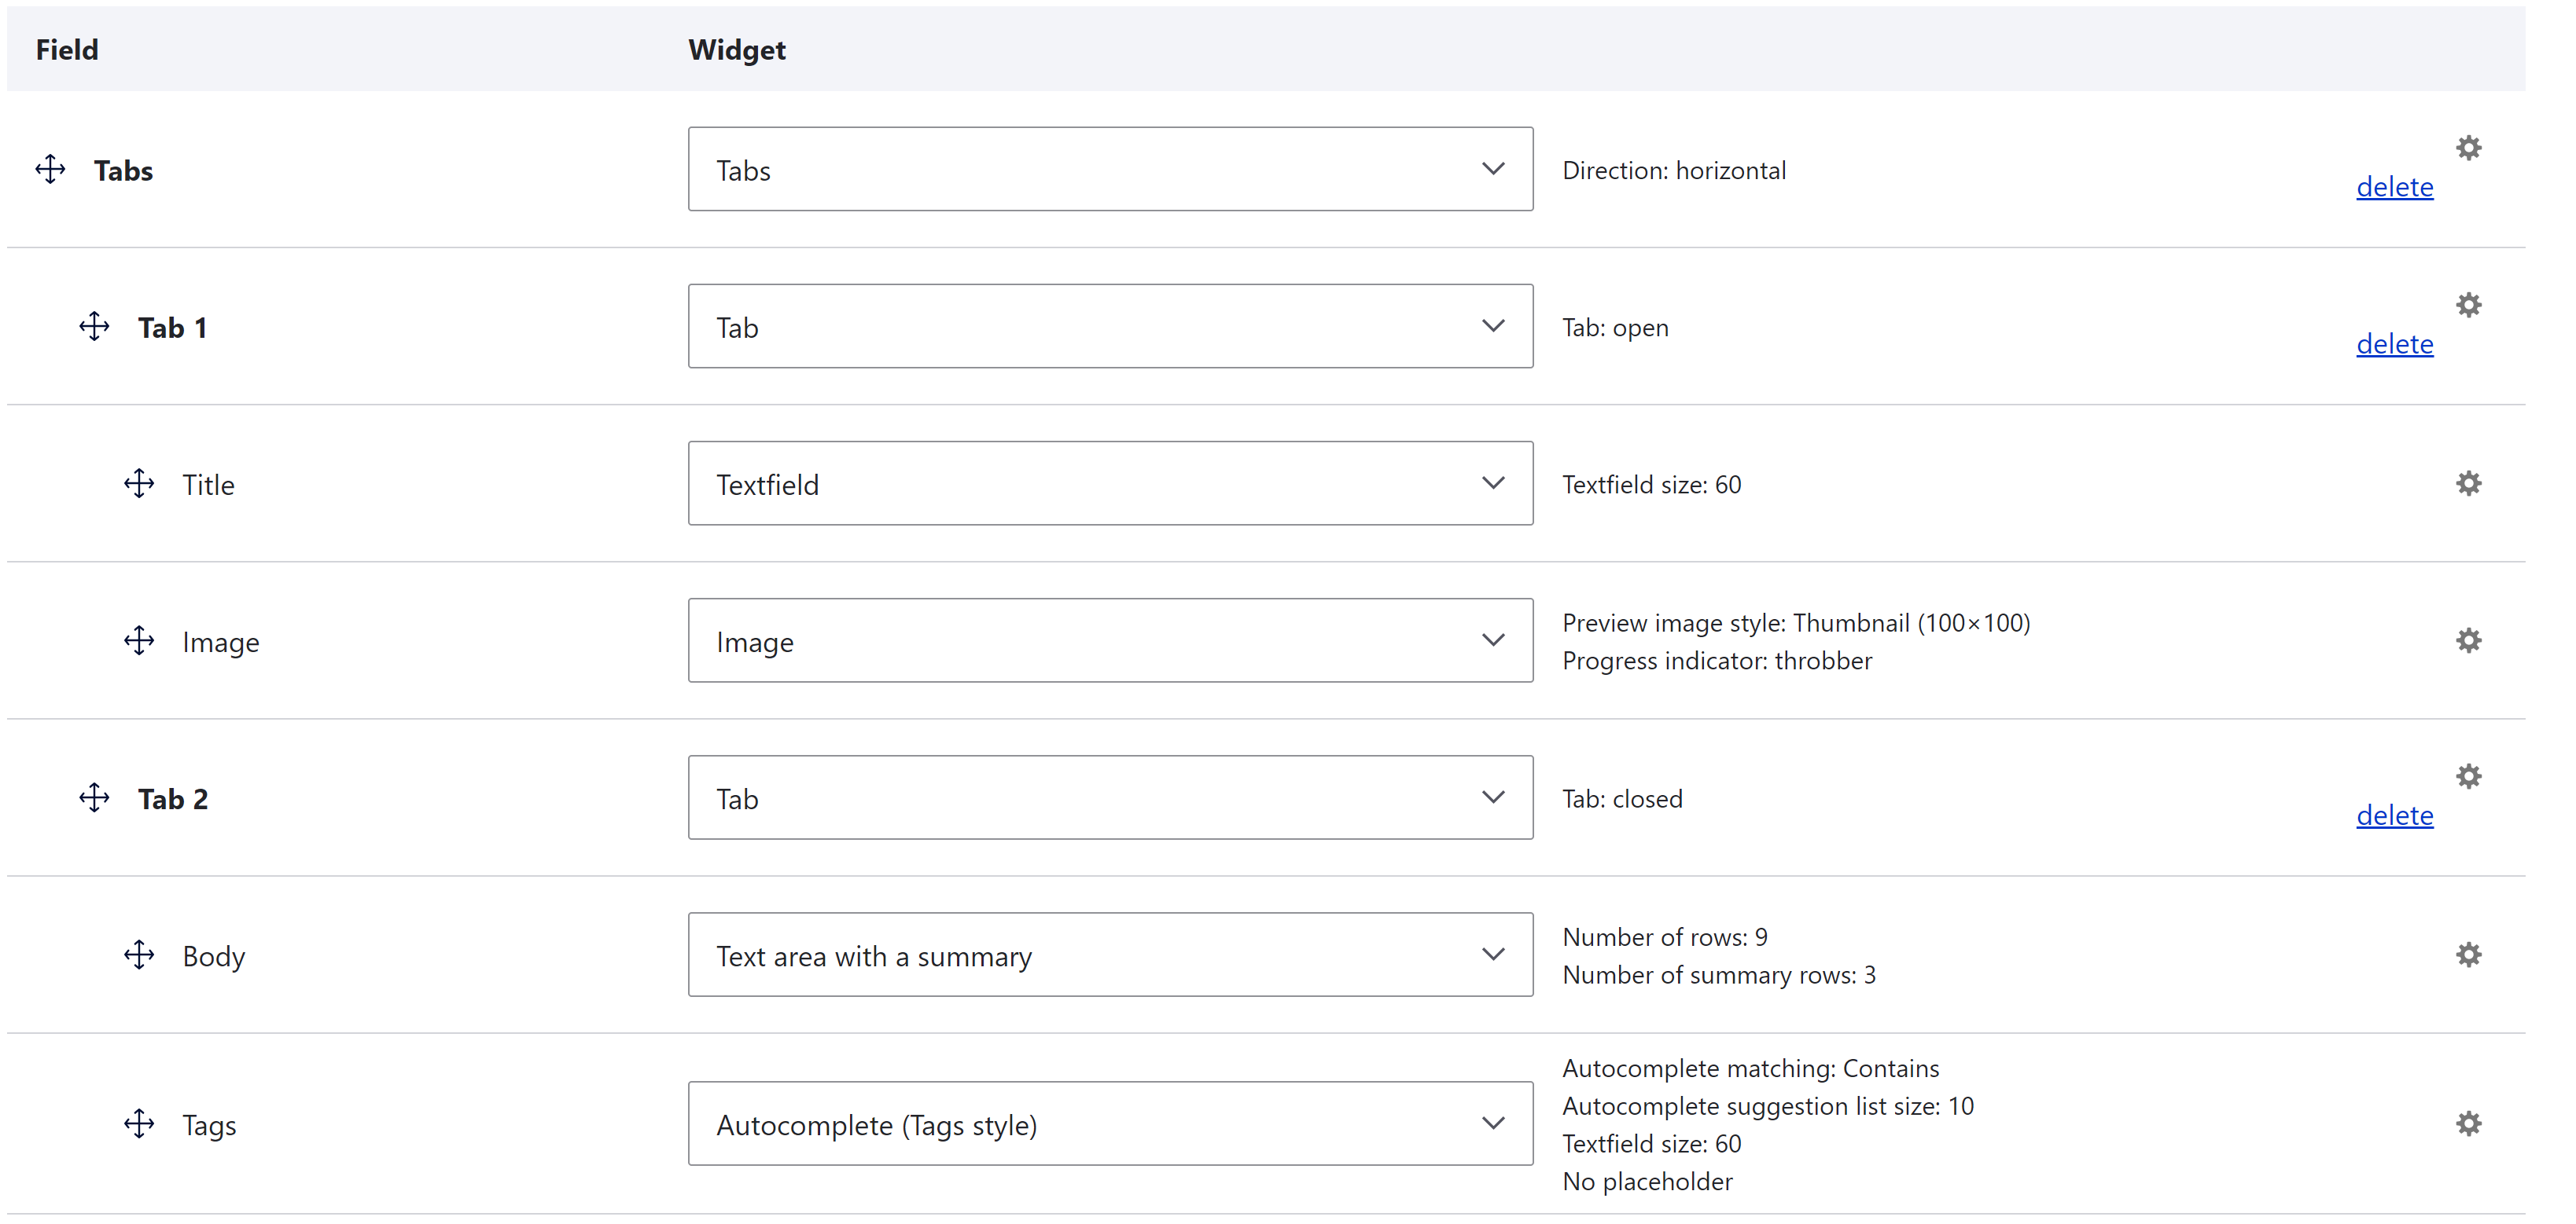Delete the Tabs field
The image size is (2576, 1224).
pos(2394,186)
